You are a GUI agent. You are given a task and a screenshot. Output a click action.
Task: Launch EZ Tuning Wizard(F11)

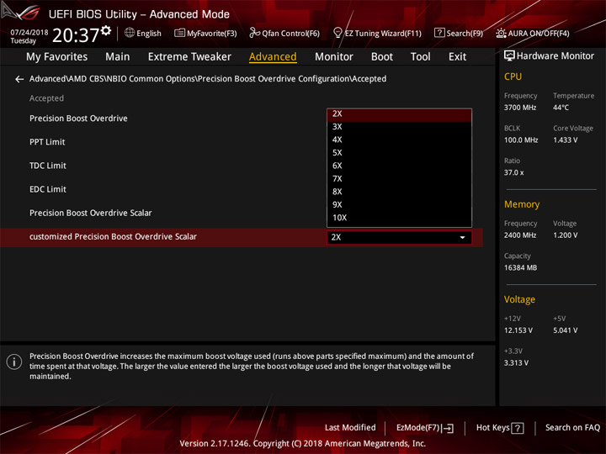tap(377, 33)
